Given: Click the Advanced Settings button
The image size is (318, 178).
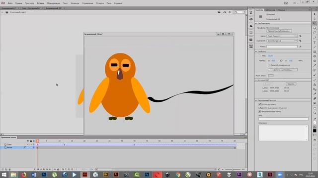Looking at the screenshot, I should [283, 70].
